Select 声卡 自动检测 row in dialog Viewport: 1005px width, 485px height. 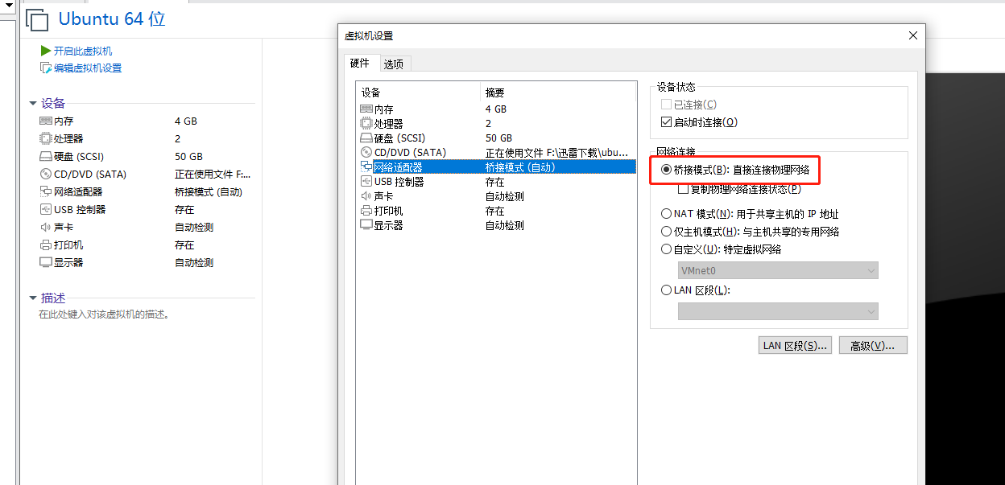click(497, 195)
